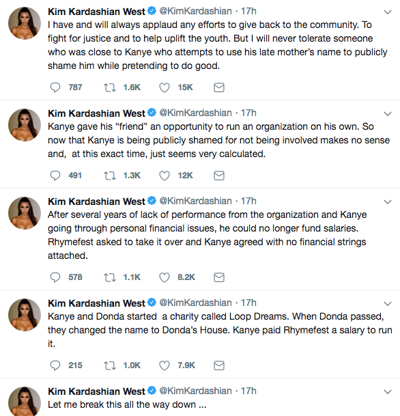Expand more options on the 'friend' opportunity tweet
The image size is (400, 416).
point(388,114)
